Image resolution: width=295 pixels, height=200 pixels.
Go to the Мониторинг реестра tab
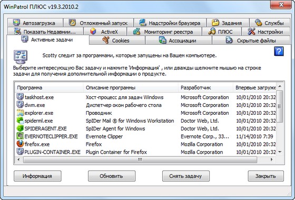click(164, 32)
